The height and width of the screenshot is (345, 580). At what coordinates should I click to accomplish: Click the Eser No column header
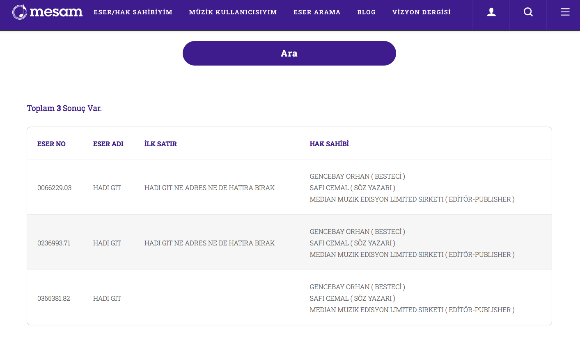coord(51,144)
